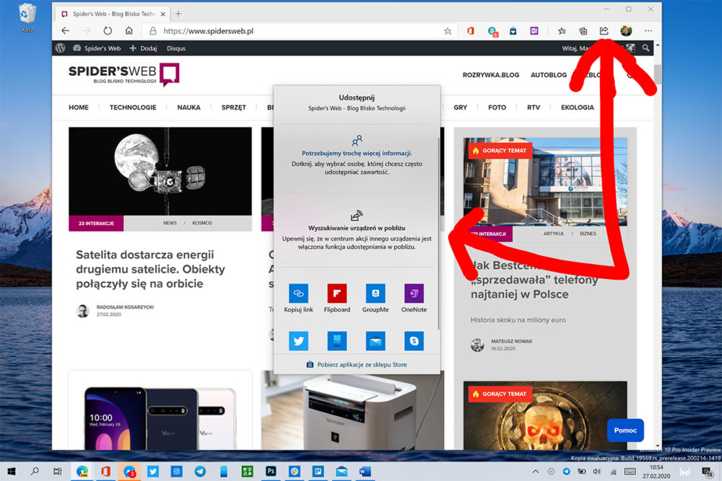The height and width of the screenshot is (481, 722).
Task: Open satellite article thumbnail image
Action: pos(160,171)
